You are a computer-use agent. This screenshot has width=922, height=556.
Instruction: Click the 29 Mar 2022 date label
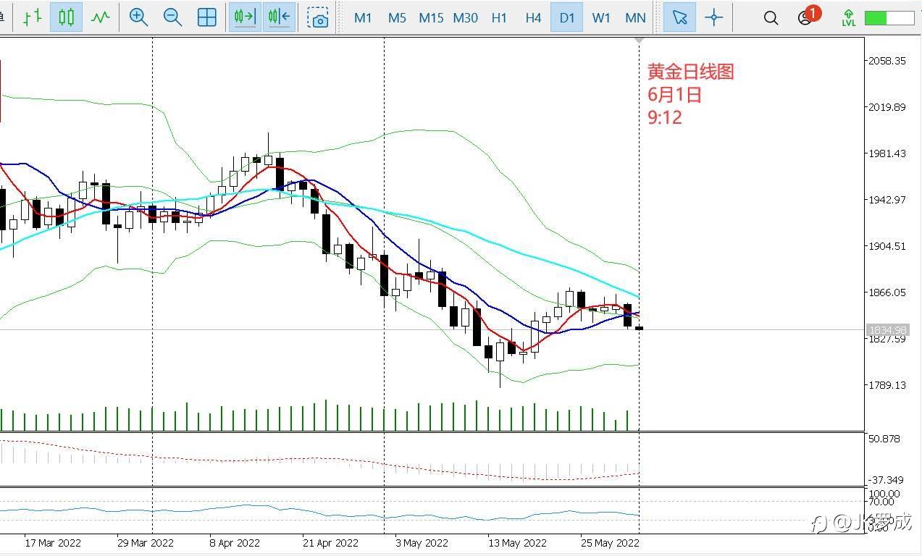point(146,542)
